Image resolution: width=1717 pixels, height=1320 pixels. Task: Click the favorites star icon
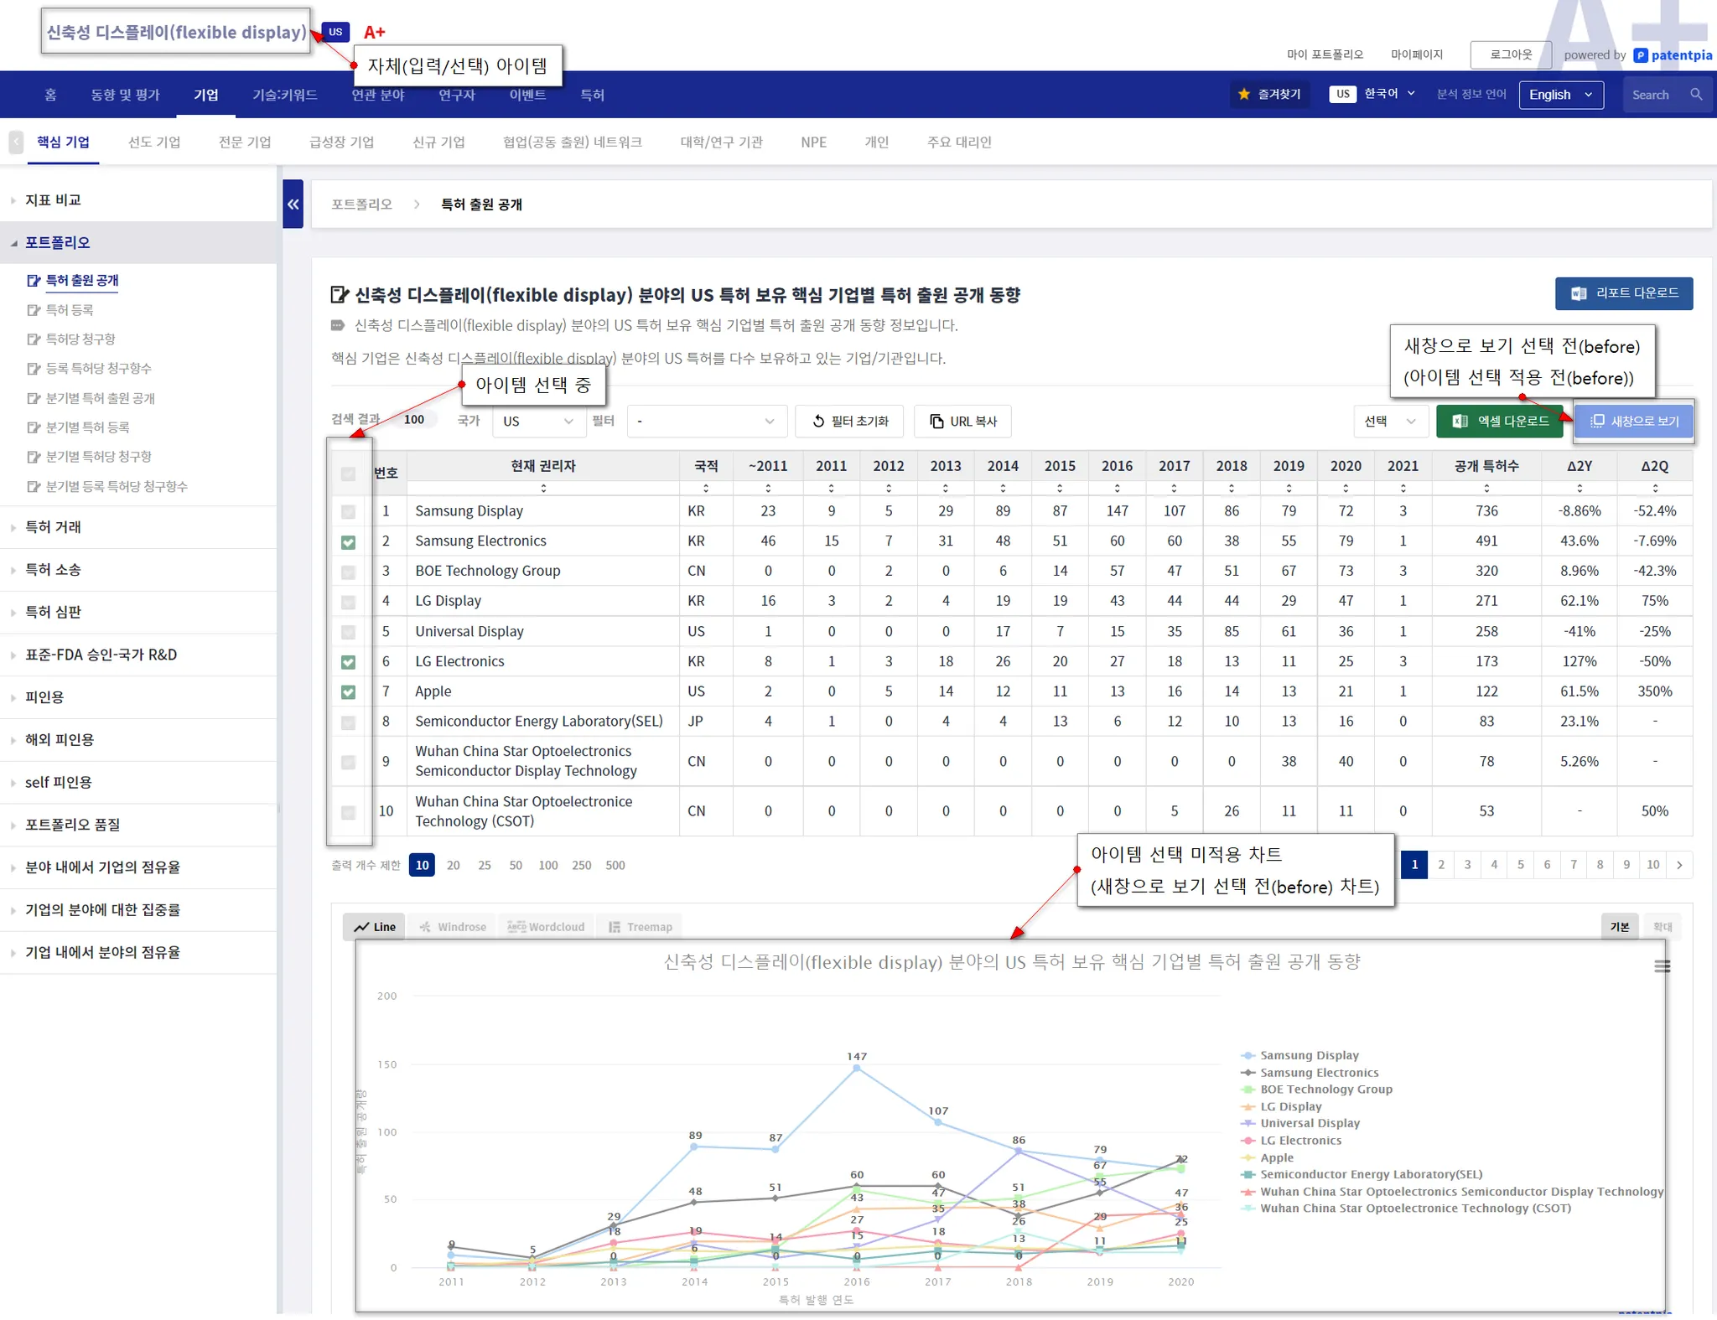(1244, 95)
